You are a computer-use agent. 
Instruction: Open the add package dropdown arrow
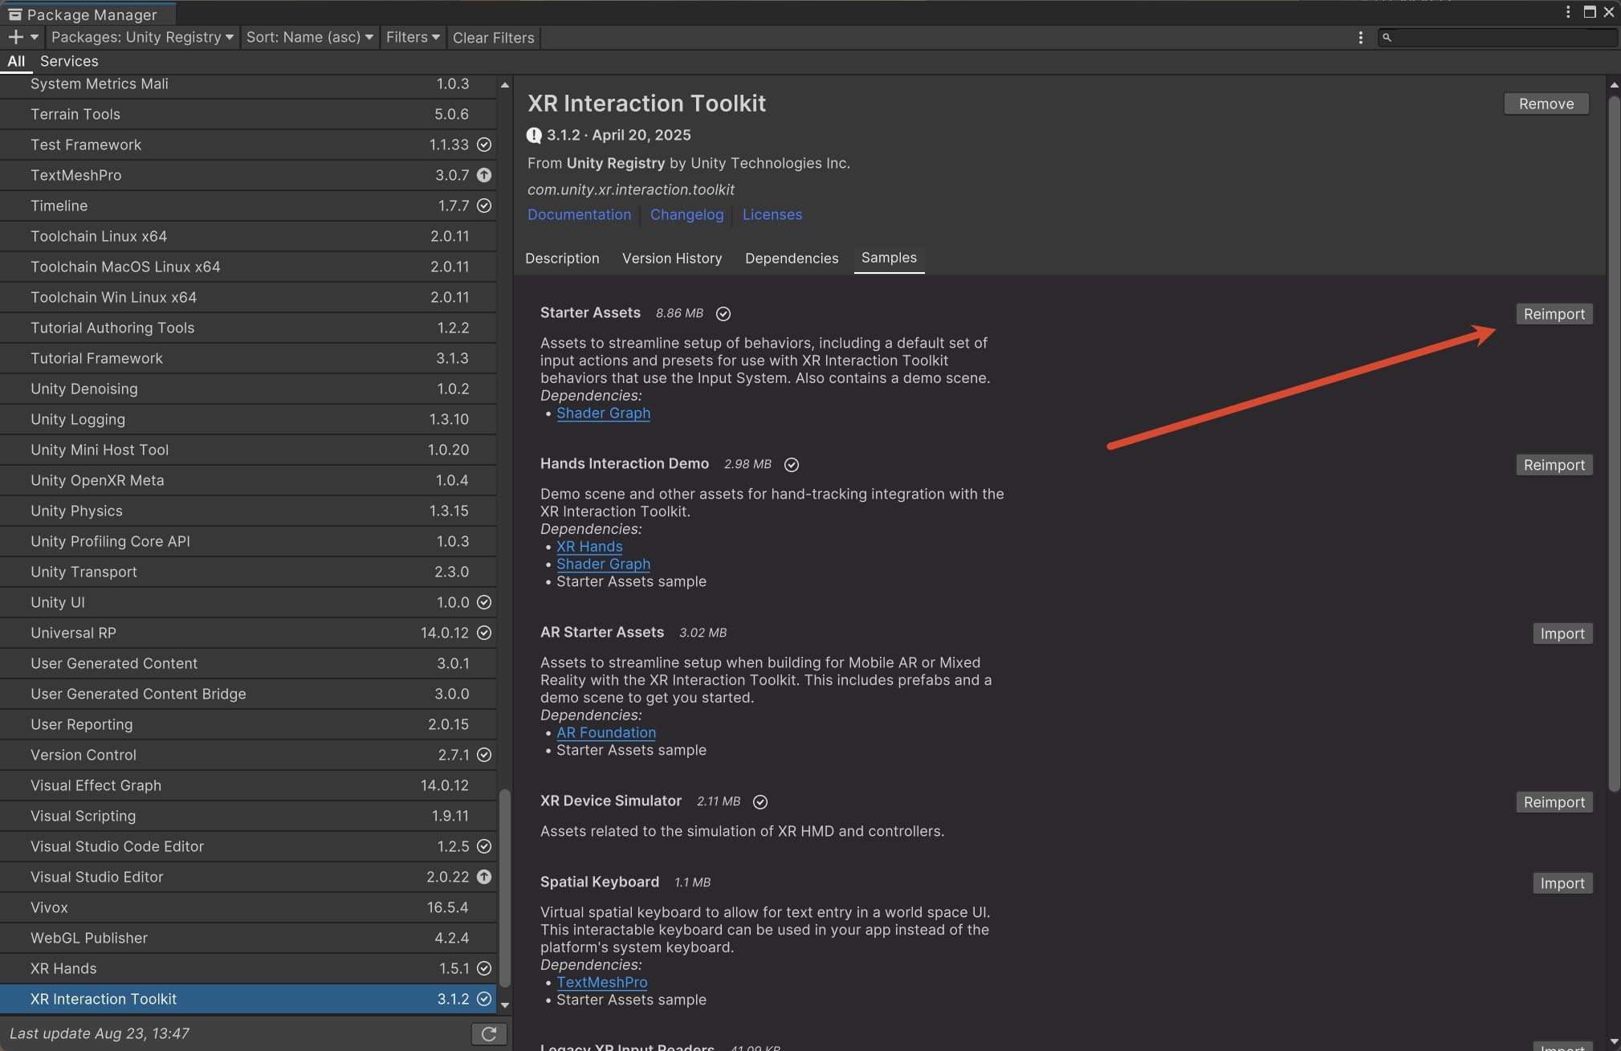[34, 37]
